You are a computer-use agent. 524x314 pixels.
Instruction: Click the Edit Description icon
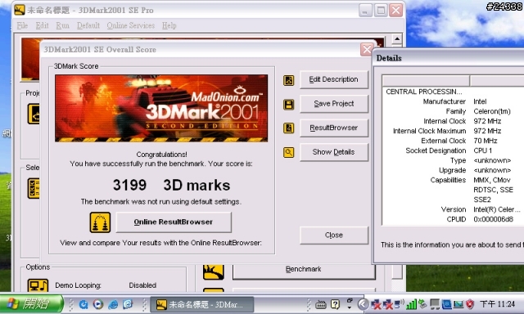click(x=289, y=80)
